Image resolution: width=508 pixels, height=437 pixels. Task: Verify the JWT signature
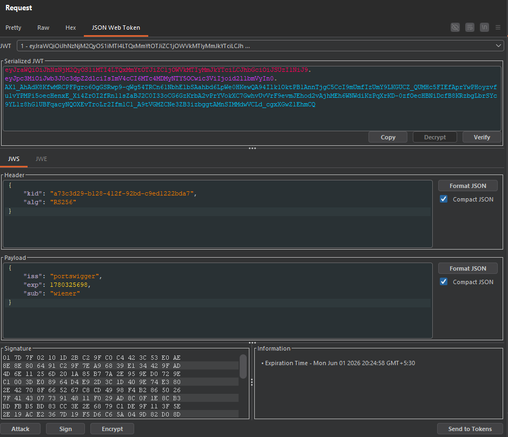pos(481,137)
